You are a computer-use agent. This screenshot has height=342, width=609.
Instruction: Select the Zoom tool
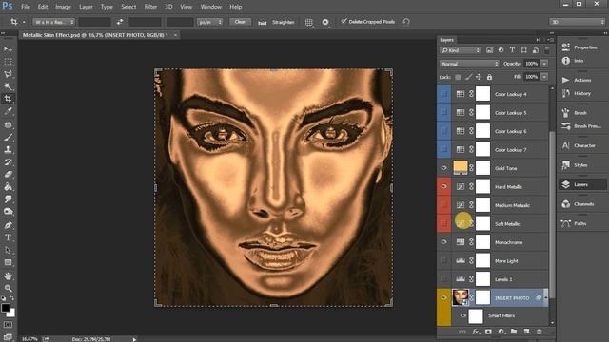(8, 288)
